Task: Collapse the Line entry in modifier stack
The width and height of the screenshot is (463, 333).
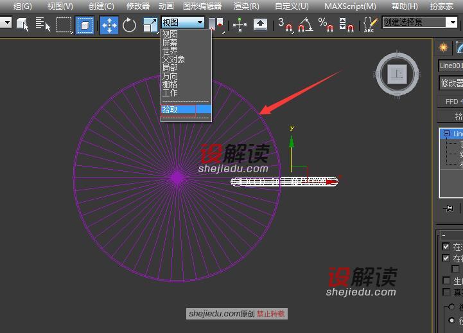Action: click(446, 133)
